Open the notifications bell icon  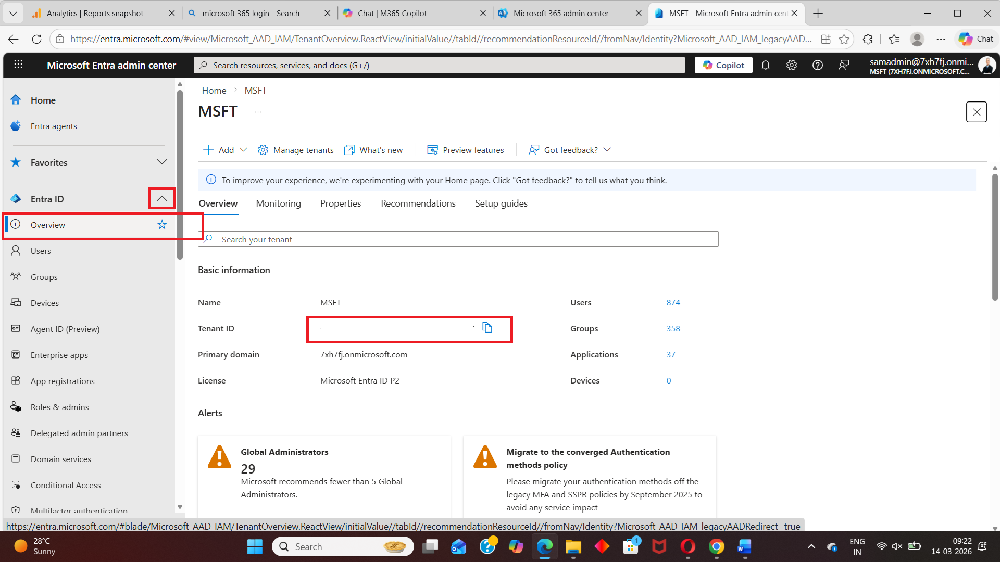tap(766, 65)
